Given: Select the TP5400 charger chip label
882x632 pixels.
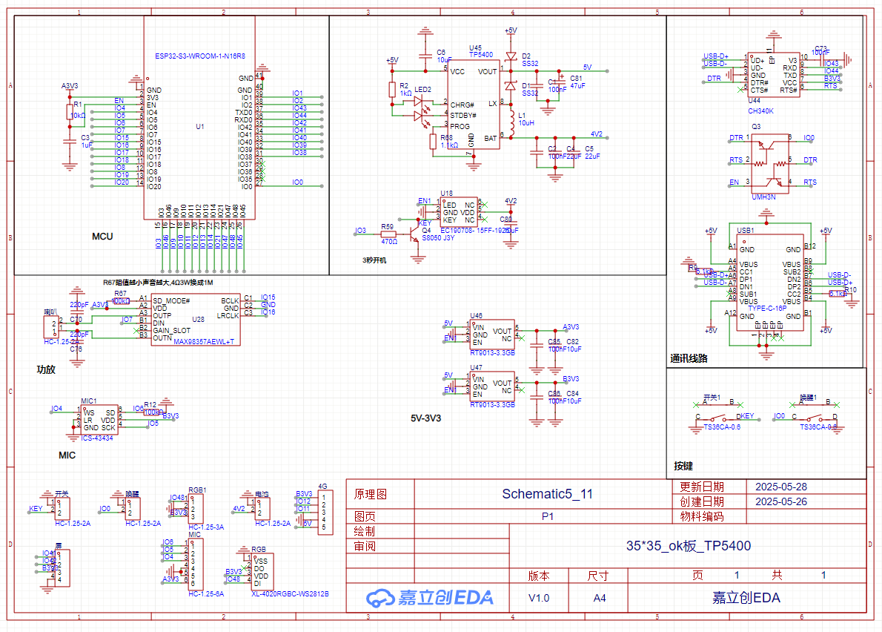Looking at the screenshot, I should click(481, 55).
